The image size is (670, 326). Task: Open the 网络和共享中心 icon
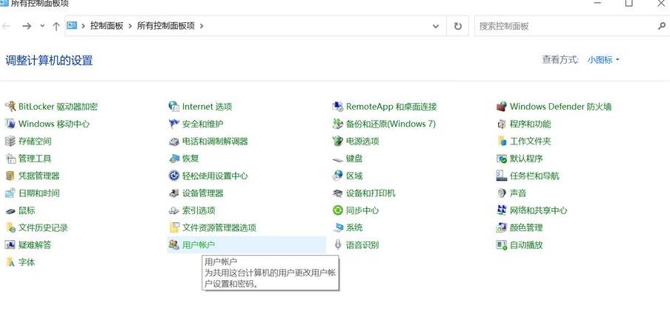point(502,210)
